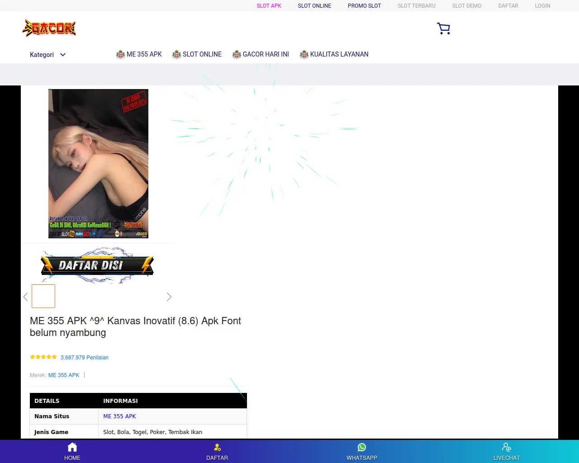Open WhatsApp icon in bottom bar
The width and height of the screenshot is (579, 463).
click(362, 447)
